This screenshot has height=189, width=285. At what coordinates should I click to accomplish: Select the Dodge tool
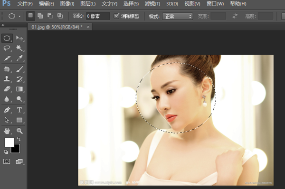click(x=19, y=99)
